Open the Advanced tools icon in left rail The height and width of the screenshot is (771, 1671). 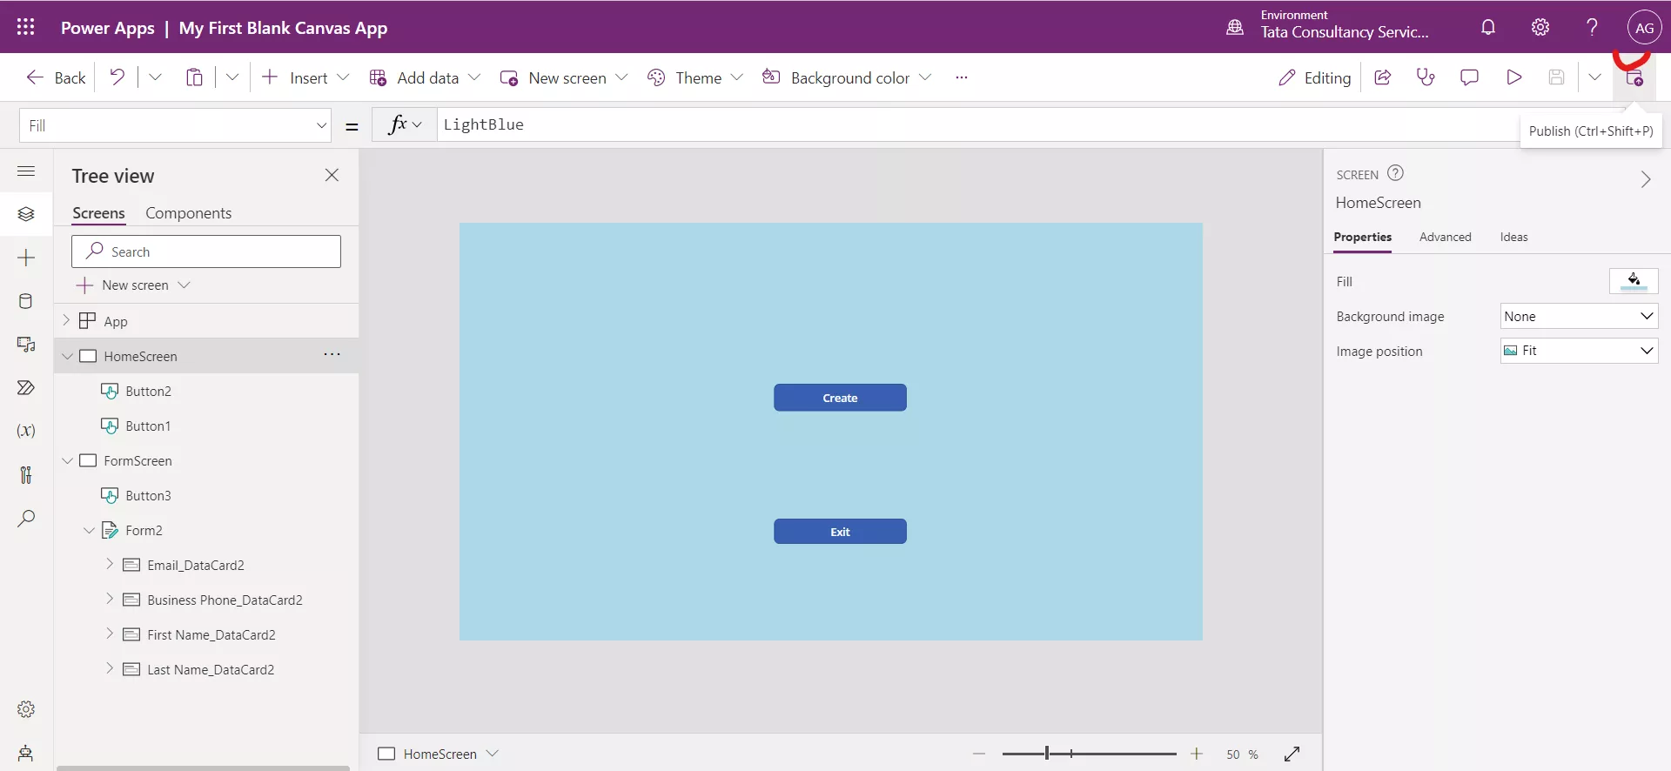coord(26,474)
